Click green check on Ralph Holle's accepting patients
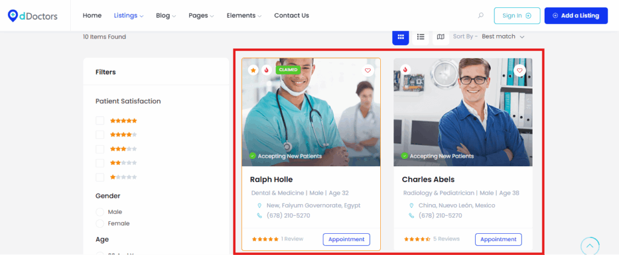The image size is (619, 255). [253, 156]
